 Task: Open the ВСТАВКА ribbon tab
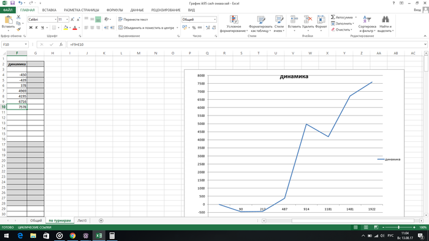pyautogui.click(x=49, y=10)
